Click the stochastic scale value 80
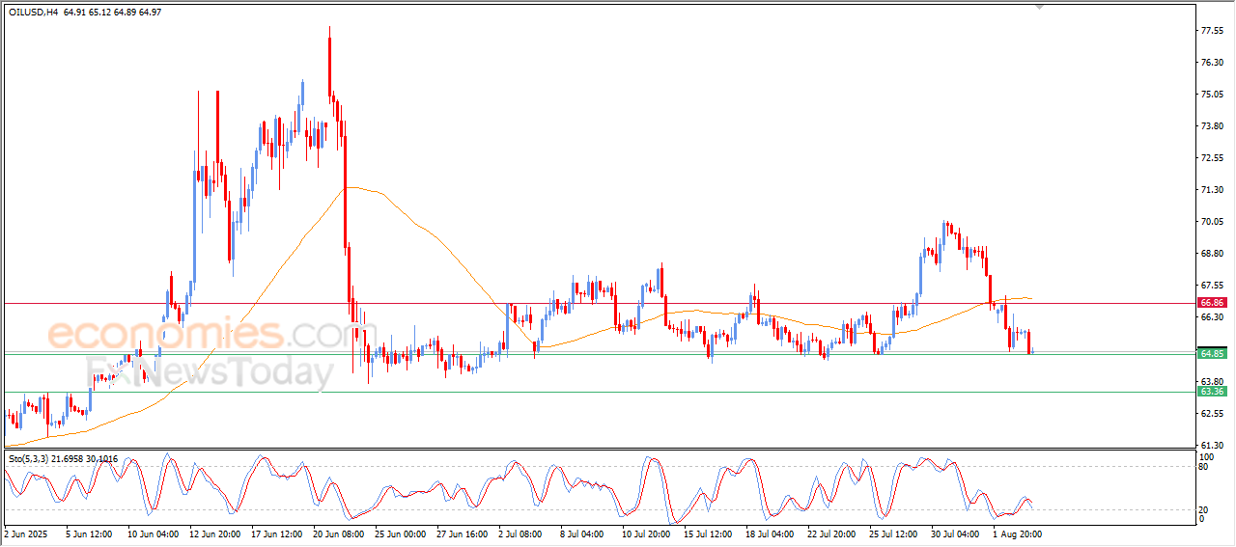Image resolution: width=1236 pixels, height=547 pixels. (x=1204, y=467)
